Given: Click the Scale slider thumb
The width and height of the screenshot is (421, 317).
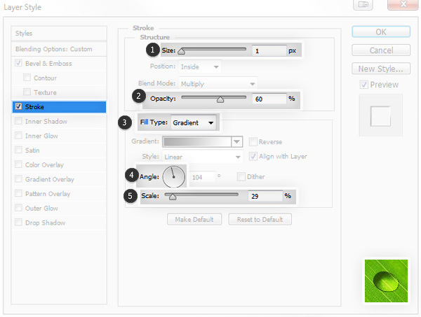Looking at the screenshot, I should (x=173, y=197).
